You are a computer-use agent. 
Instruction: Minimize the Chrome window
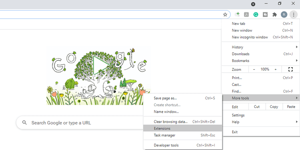click(266, 4)
